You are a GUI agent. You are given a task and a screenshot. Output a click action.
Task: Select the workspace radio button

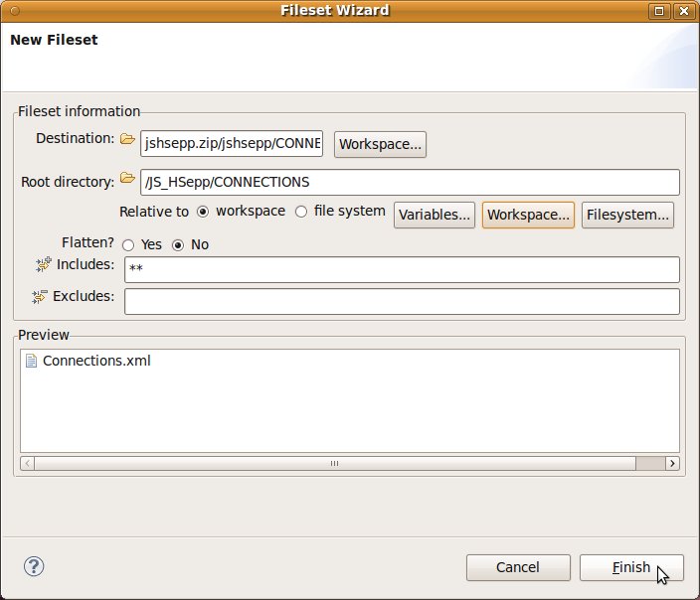(204, 212)
